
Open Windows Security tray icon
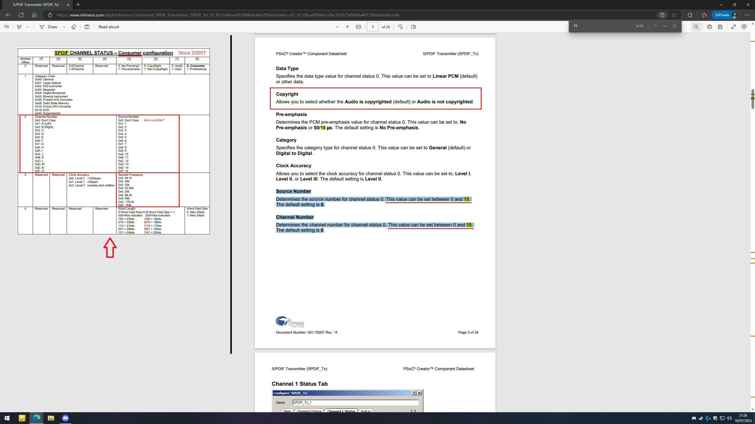[715, 418]
